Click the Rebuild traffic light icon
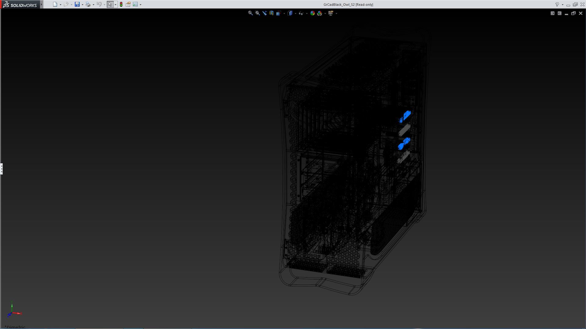The height and width of the screenshot is (329, 586). click(x=121, y=4)
